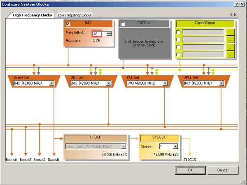Click the tab scroll right arrow

235,15
